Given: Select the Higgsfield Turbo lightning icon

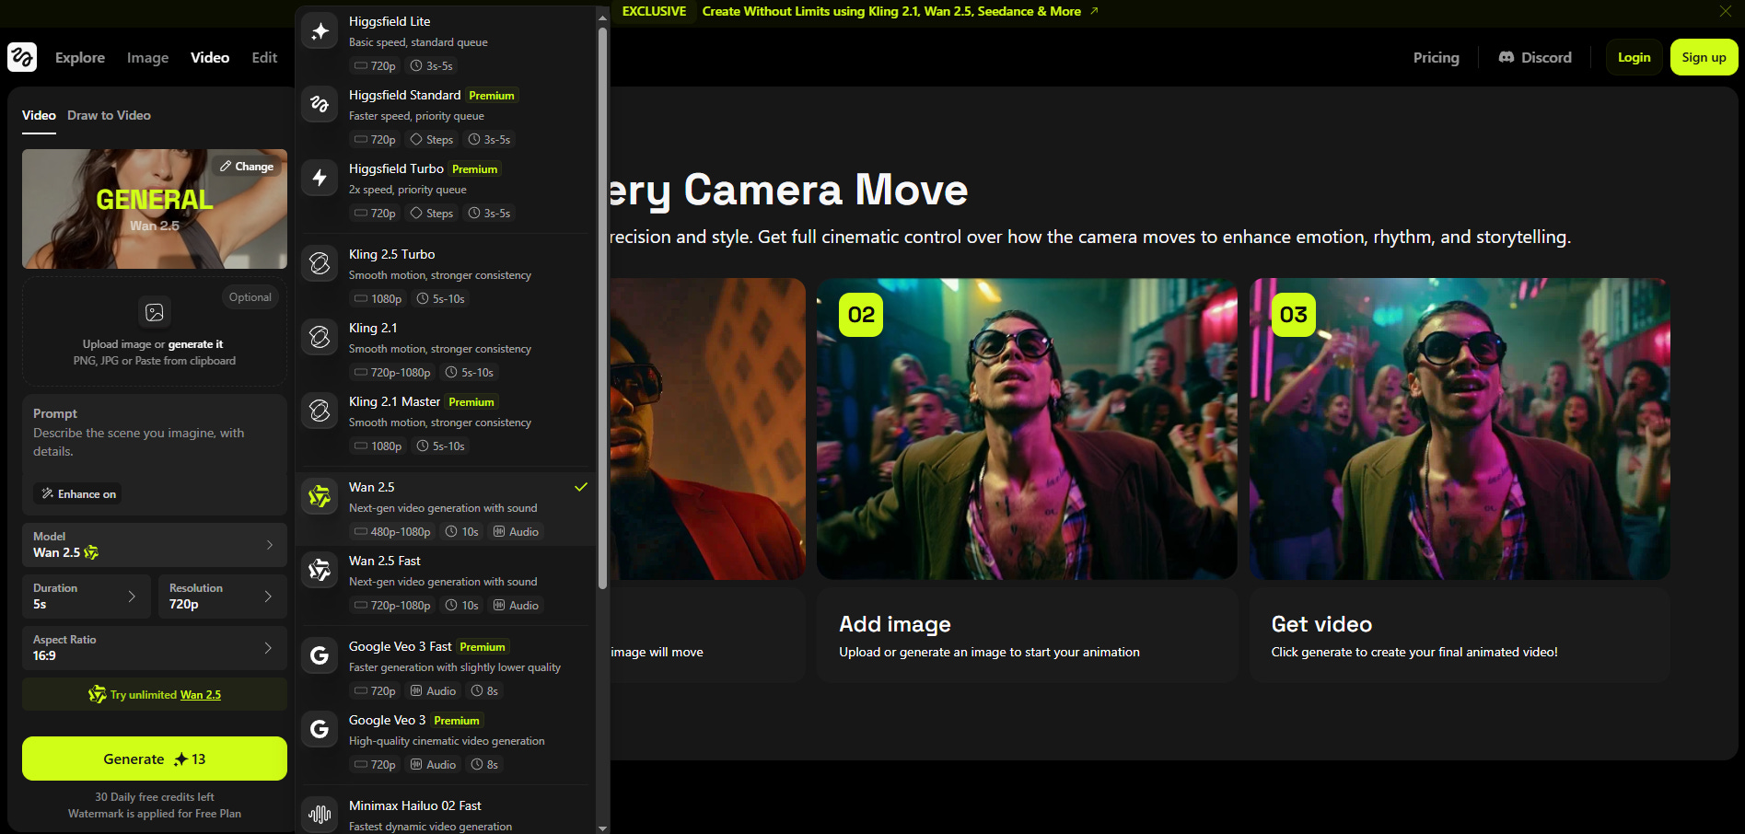Looking at the screenshot, I should pos(320,178).
